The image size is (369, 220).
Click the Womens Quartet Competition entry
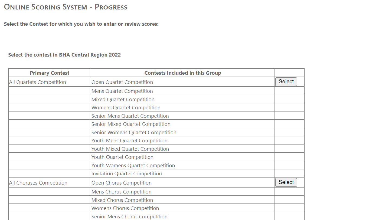(126, 108)
